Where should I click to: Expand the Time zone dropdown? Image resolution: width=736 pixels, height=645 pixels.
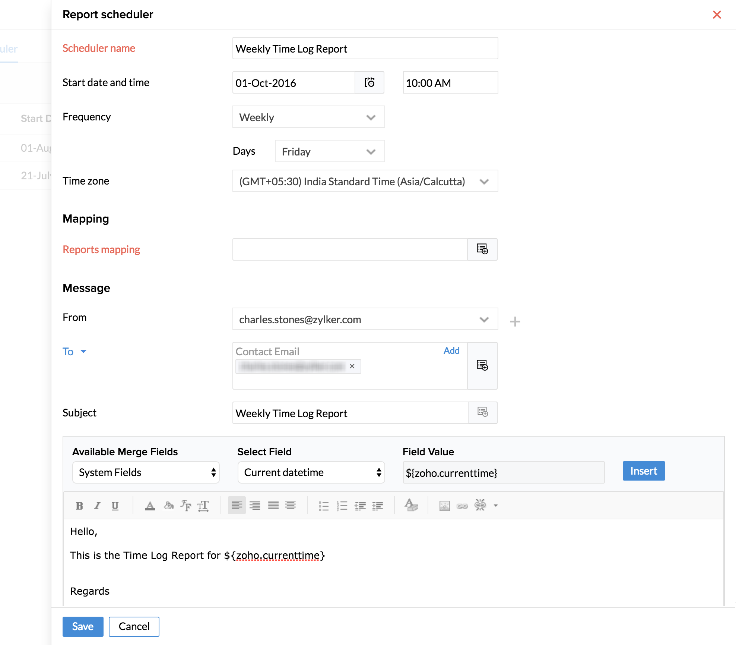(x=365, y=181)
